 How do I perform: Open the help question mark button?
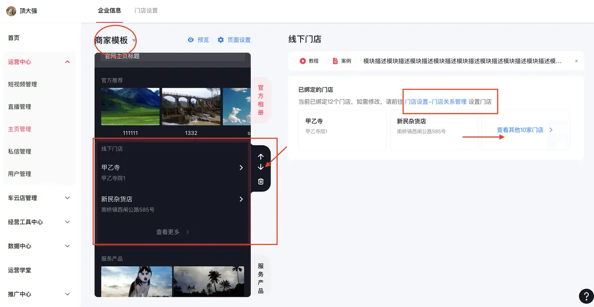pos(586,296)
